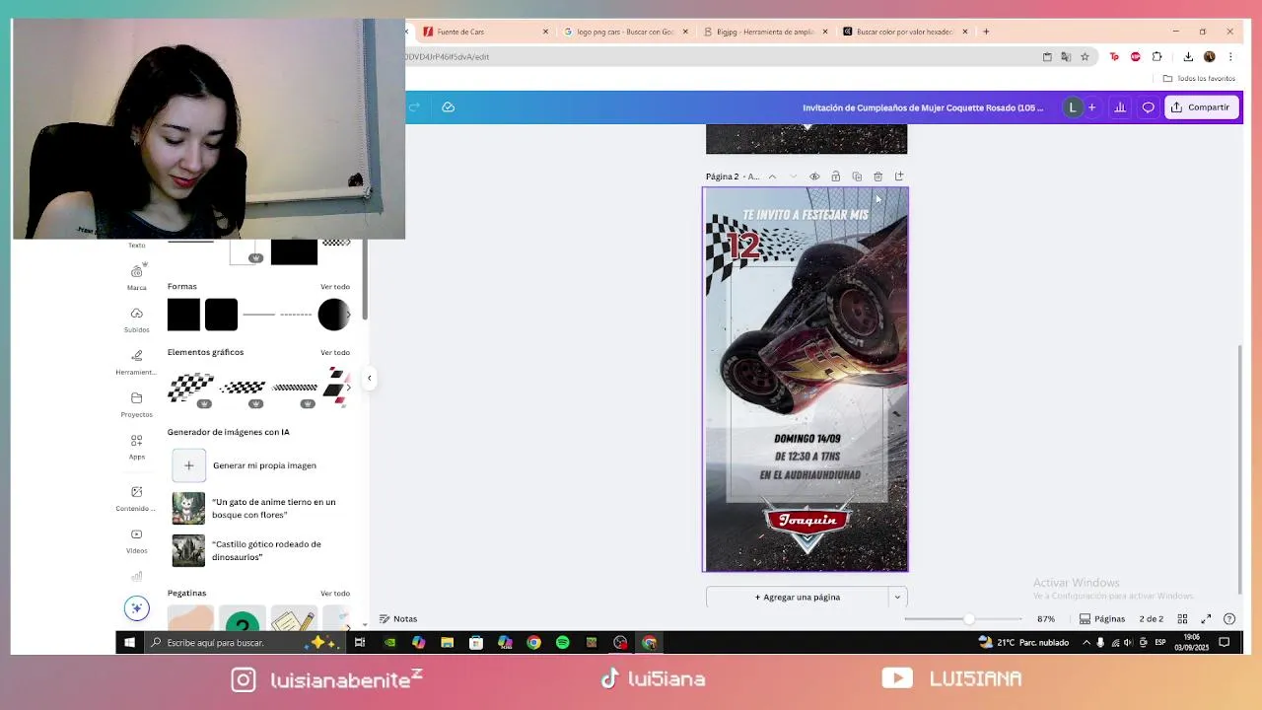1262x710 pixels.
Task: Toggle visibility of Página 2 eye icon
Action: [814, 177]
